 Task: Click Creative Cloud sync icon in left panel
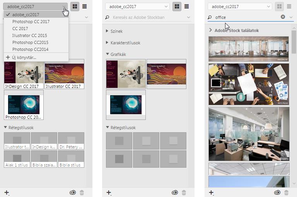[x=73, y=192]
